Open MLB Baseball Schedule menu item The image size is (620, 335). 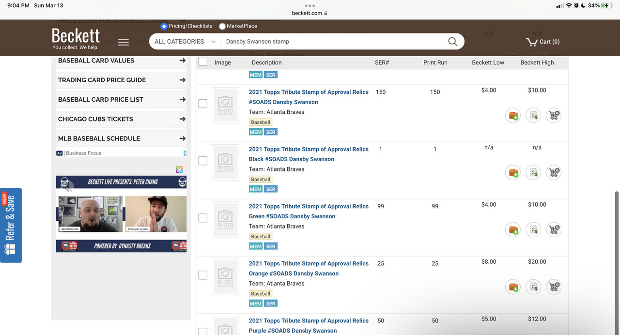click(x=121, y=138)
